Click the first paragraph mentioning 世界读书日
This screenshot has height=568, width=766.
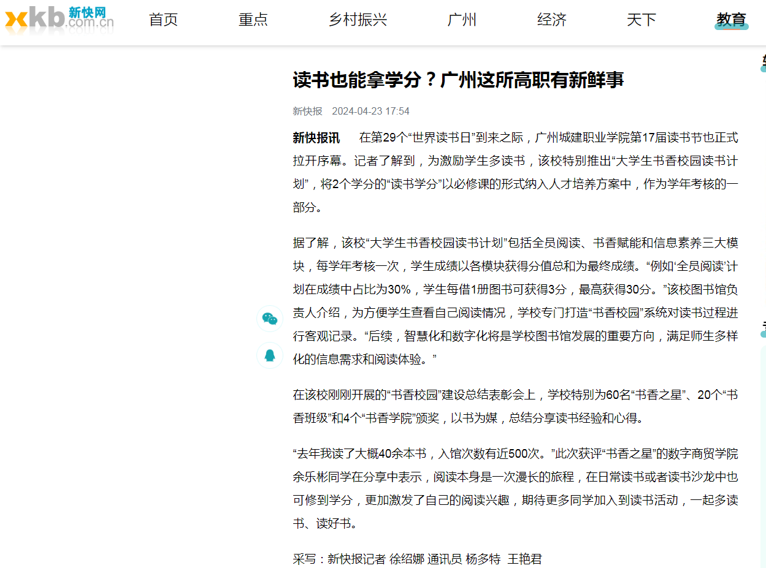(515, 172)
